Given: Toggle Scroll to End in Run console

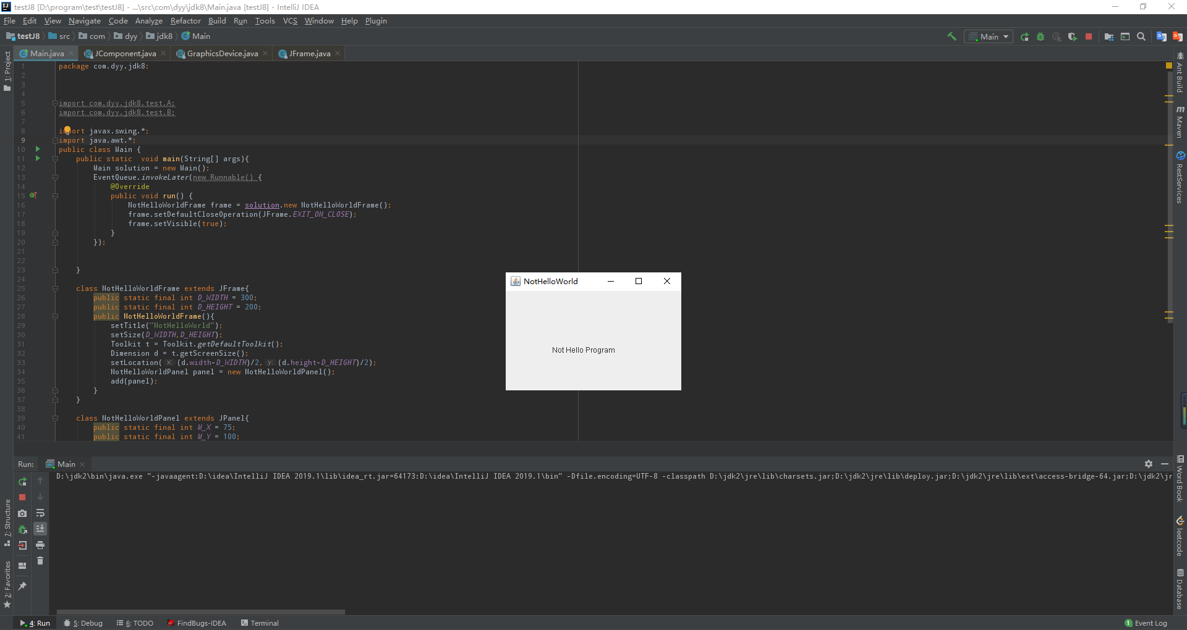Looking at the screenshot, I should [x=40, y=529].
